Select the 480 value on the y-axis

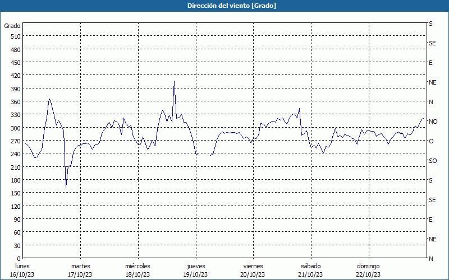click(x=16, y=50)
